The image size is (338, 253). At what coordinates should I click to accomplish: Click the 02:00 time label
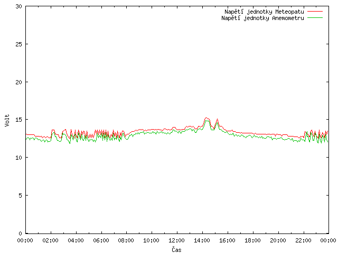point(51,240)
